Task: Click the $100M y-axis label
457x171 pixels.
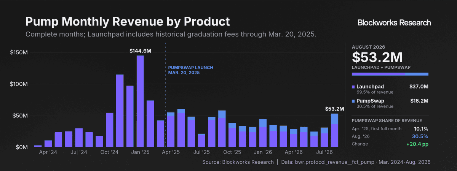Action: tap(19, 84)
